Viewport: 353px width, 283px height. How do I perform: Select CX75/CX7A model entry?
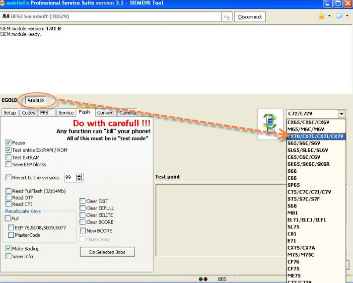click(316, 248)
